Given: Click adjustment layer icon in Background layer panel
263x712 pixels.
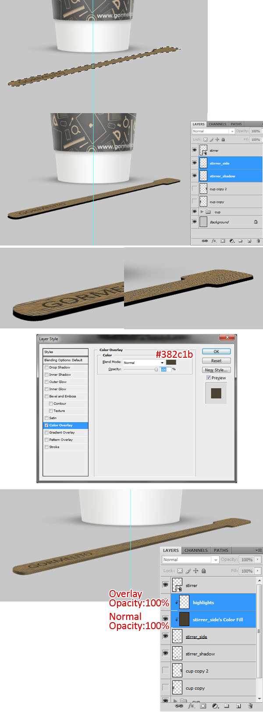Looking at the screenshot, I should 231,241.
